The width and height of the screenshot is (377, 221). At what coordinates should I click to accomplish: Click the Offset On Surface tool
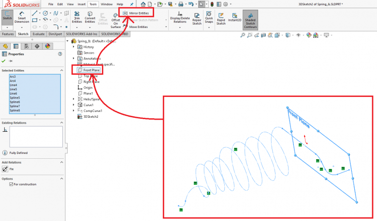pyautogui.click(x=116, y=21)
